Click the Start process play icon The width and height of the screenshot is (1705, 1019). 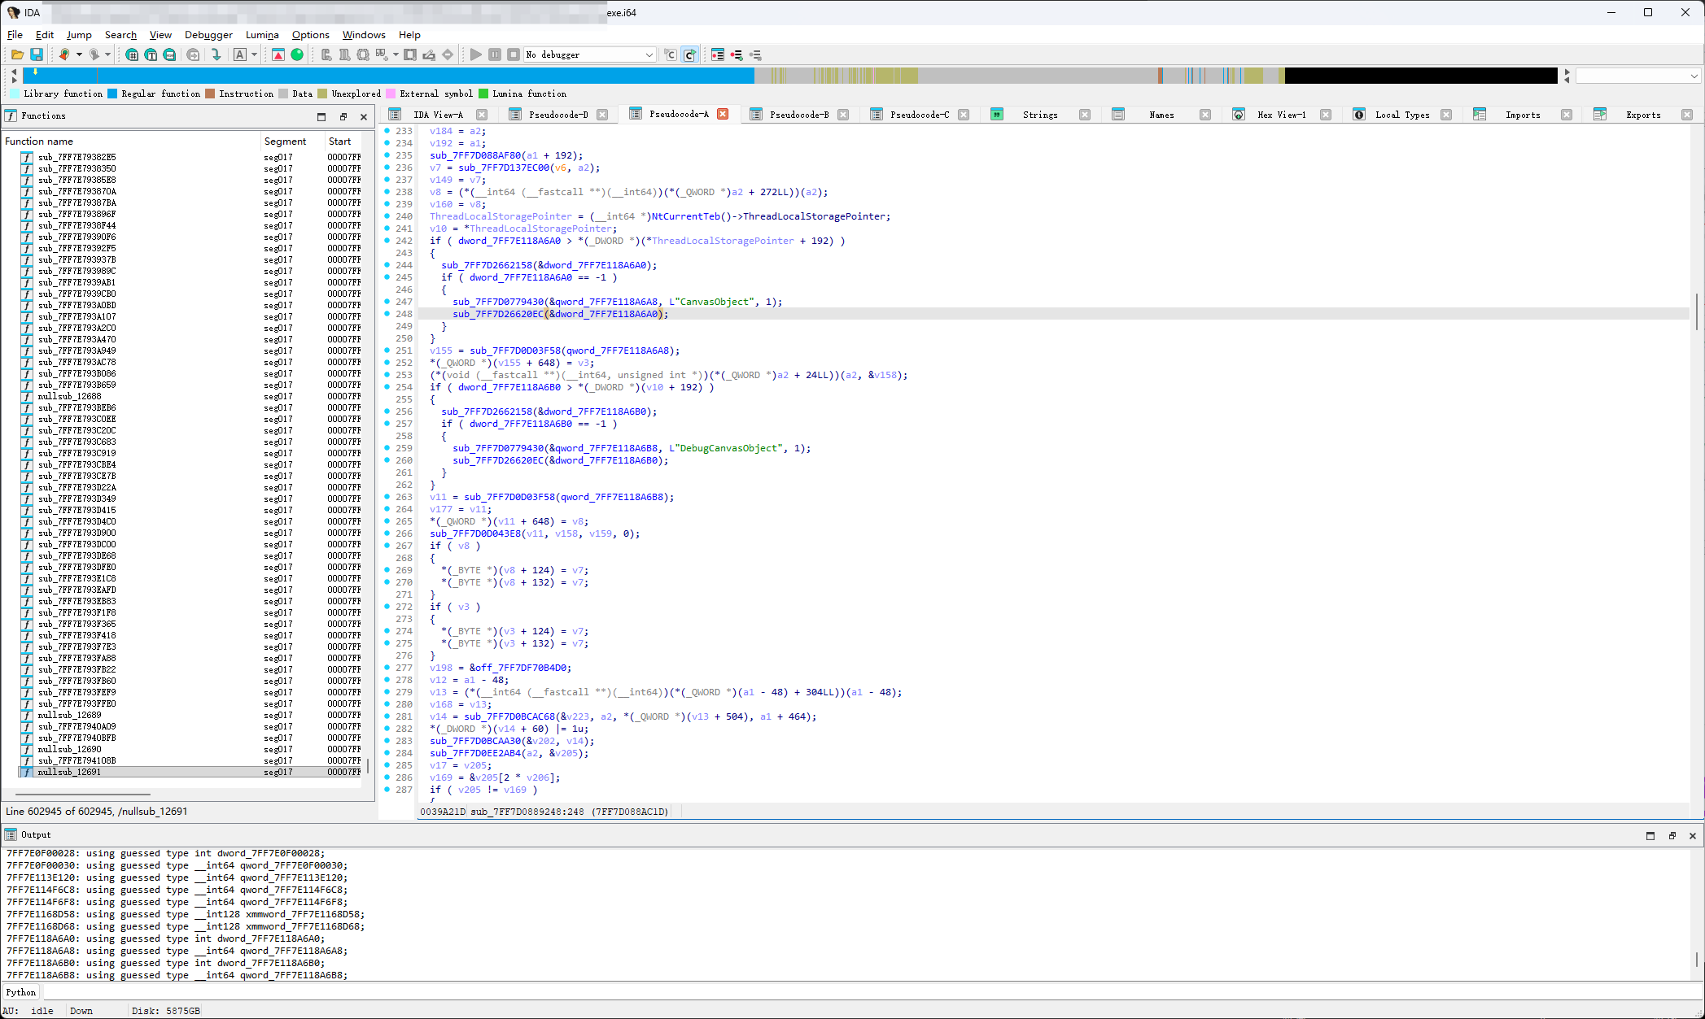[x=476, y=54]
